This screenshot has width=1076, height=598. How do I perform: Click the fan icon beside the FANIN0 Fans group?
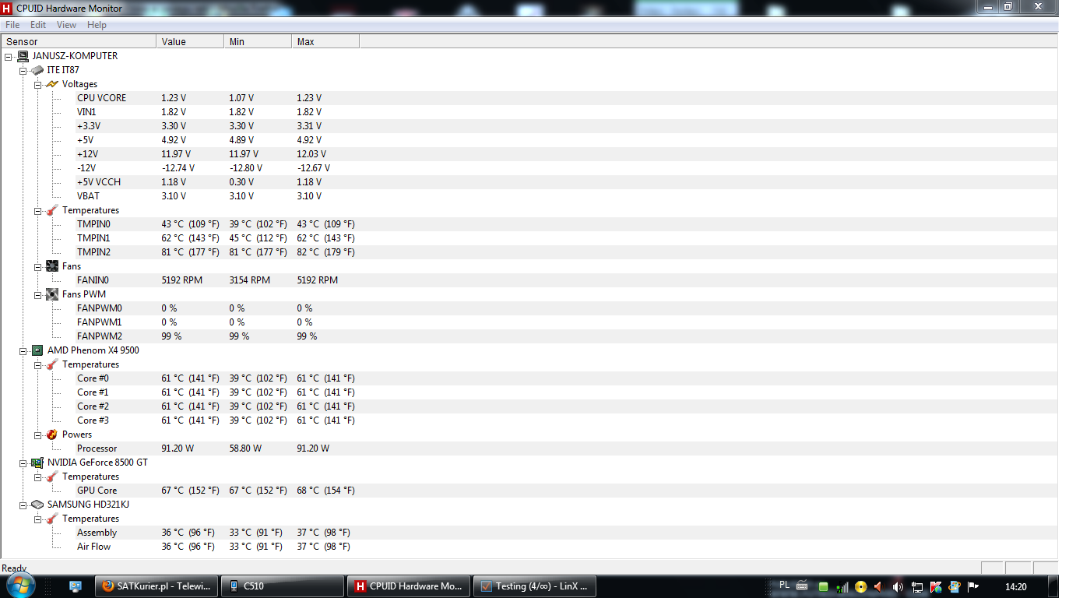point(52,266)
